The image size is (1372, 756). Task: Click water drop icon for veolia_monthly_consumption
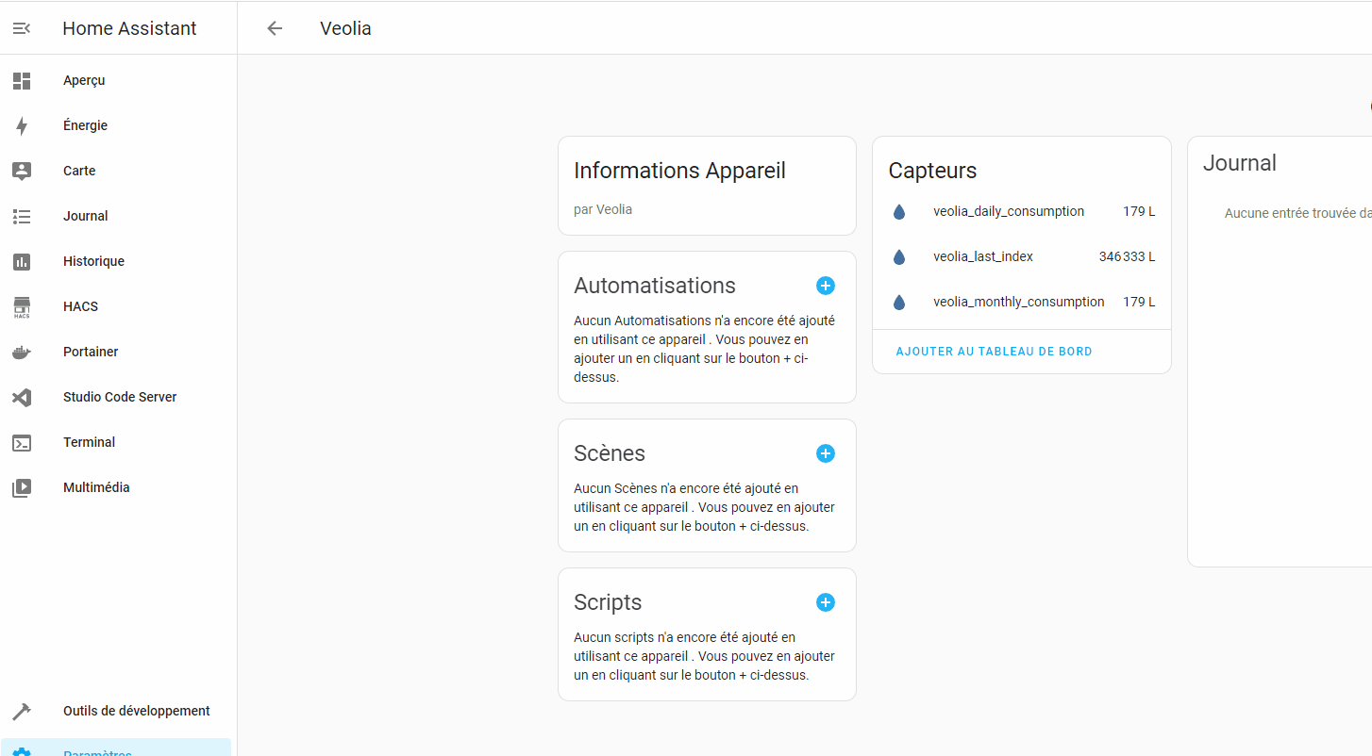[899, 303]
